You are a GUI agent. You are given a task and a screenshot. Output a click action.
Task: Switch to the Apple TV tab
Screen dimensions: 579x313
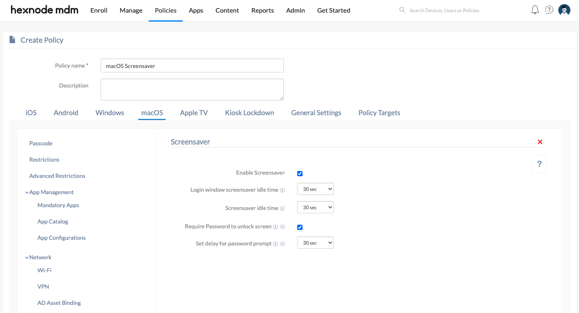[194, 113]
